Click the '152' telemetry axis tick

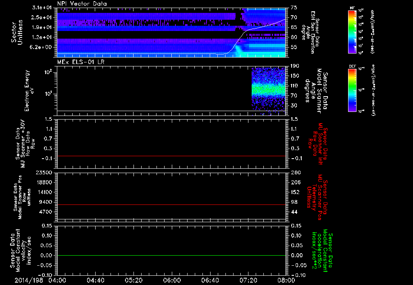pos(296,192)
